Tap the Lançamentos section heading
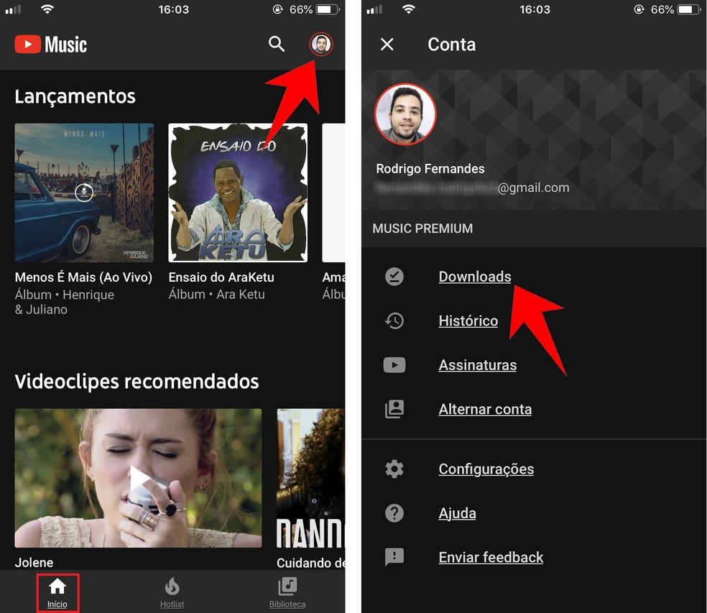The image size is (707, 613). pyautogui.click(x=75, y=96)
